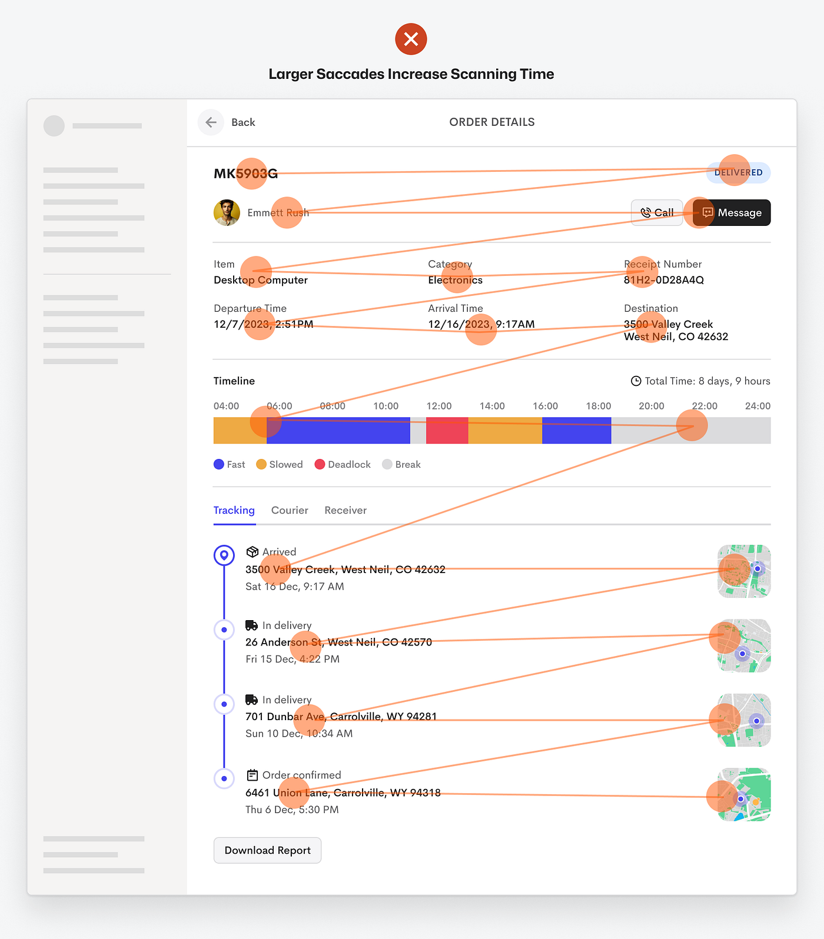This screenshot has width=824, height=939.
Task: Click the red Deadlock segment on the timeline
Action: pos(447,431)
